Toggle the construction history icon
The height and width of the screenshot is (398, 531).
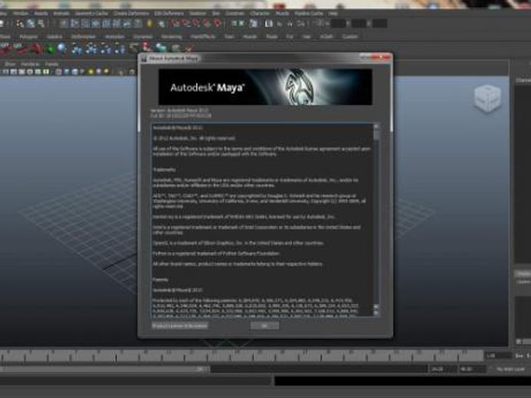[x=253, y=23]
